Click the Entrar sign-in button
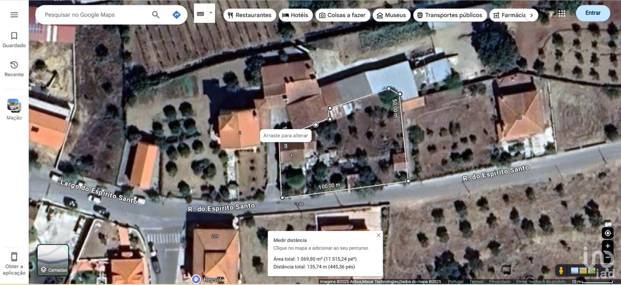This screenshot has height=285, width=621. pos(593,13)
